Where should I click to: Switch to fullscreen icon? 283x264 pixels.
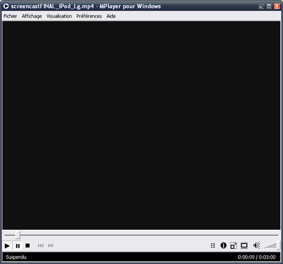244,246
